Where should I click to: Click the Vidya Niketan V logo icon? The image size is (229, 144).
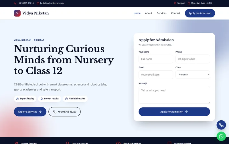17,13
